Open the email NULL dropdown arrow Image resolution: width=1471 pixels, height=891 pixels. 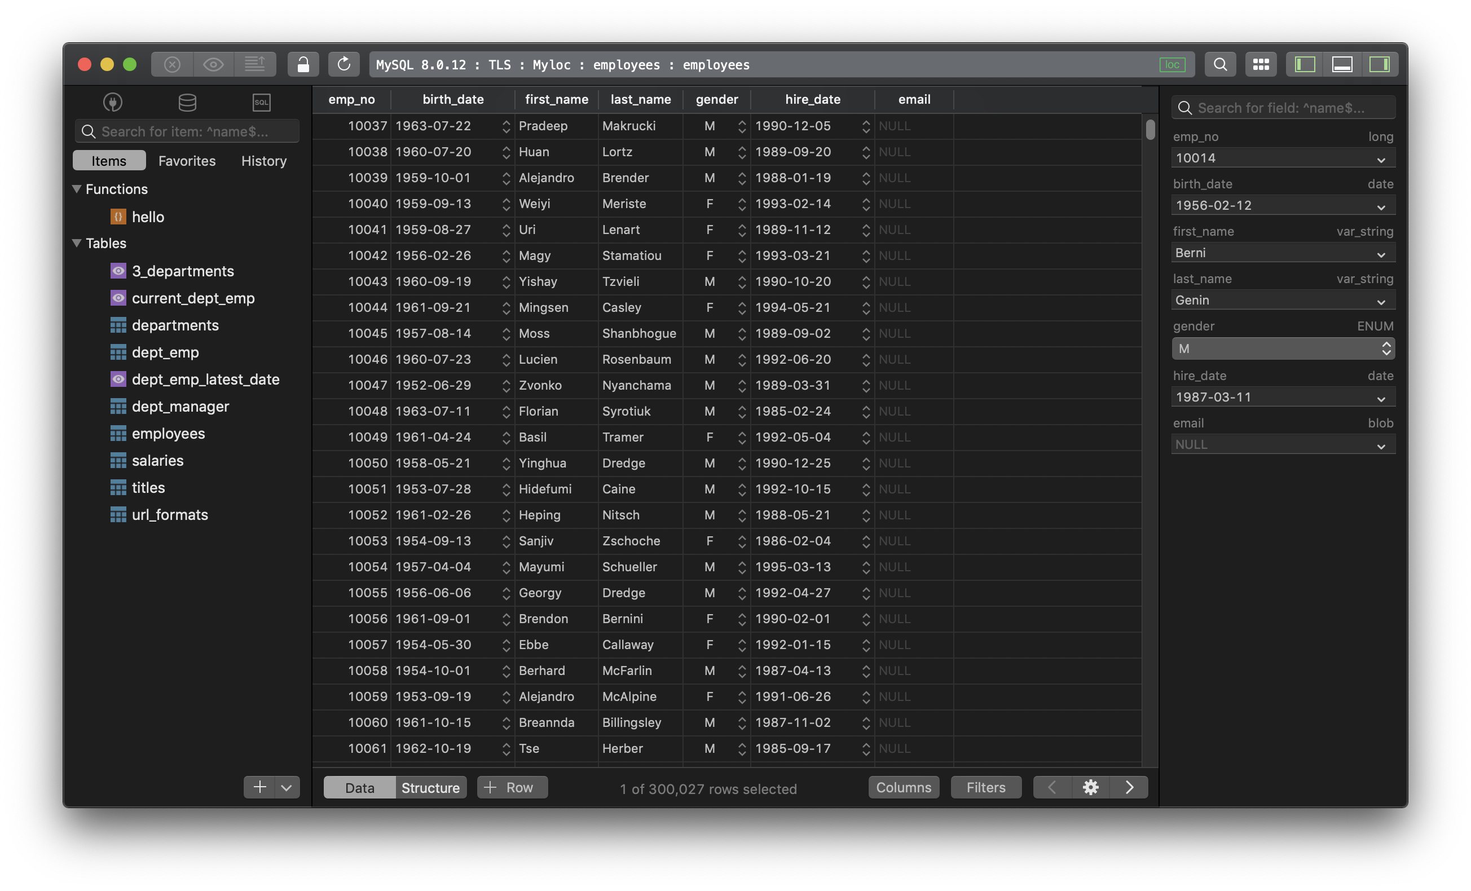pos(1381,446)
